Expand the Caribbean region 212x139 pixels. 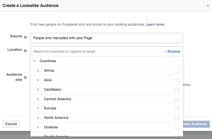38,90
